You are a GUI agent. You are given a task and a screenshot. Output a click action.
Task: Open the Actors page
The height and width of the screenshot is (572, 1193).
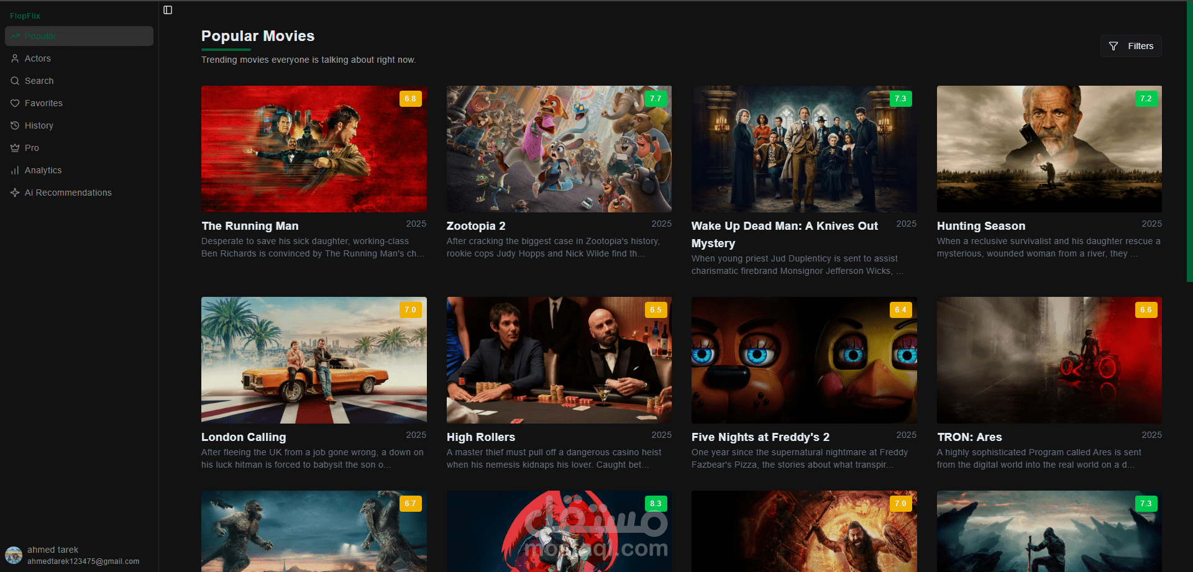79,58
